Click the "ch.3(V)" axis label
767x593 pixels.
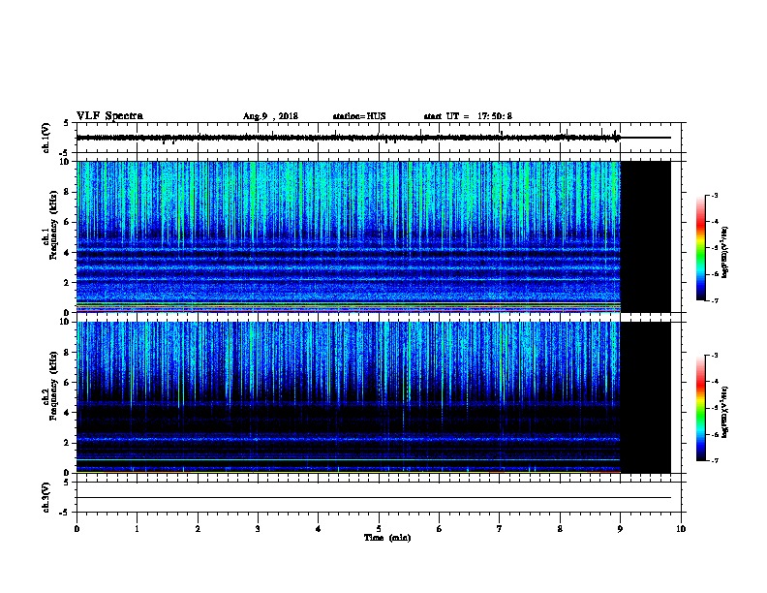[x=46, y=497]
